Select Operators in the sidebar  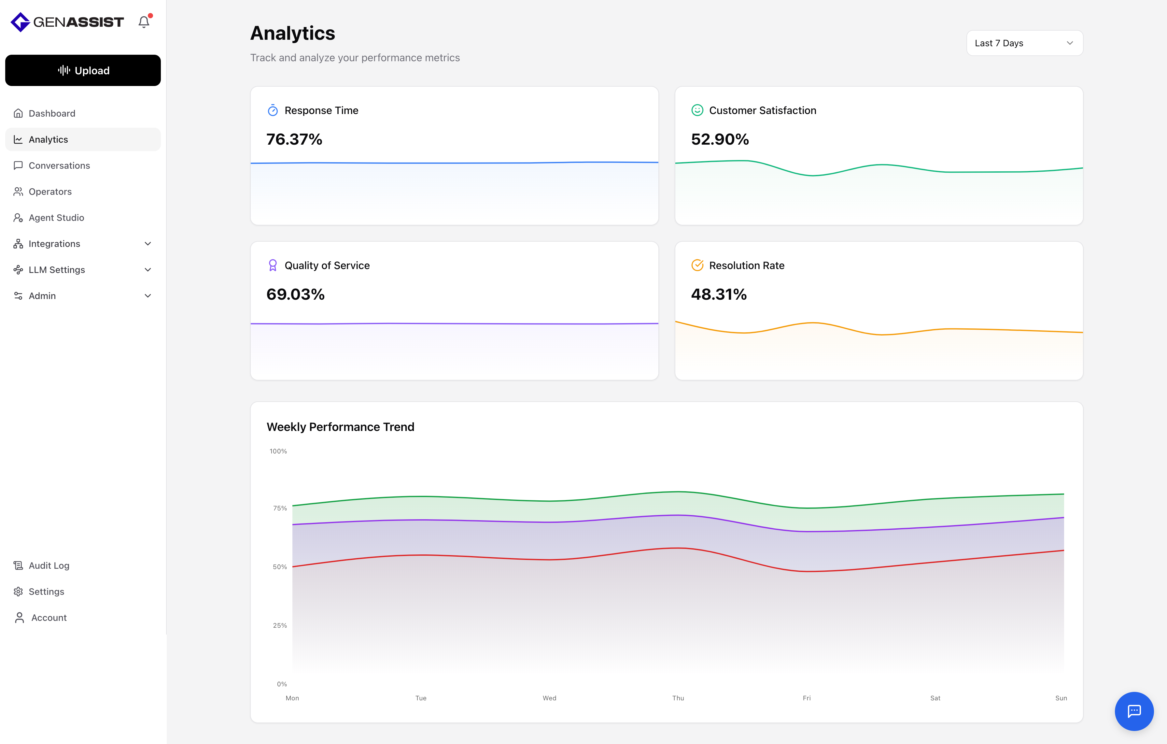click(50, 192)
